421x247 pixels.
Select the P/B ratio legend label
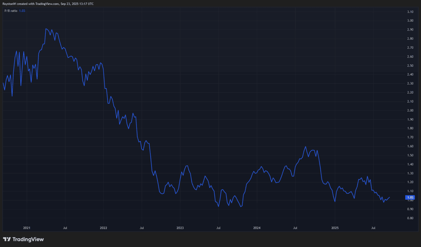point(10,11)
